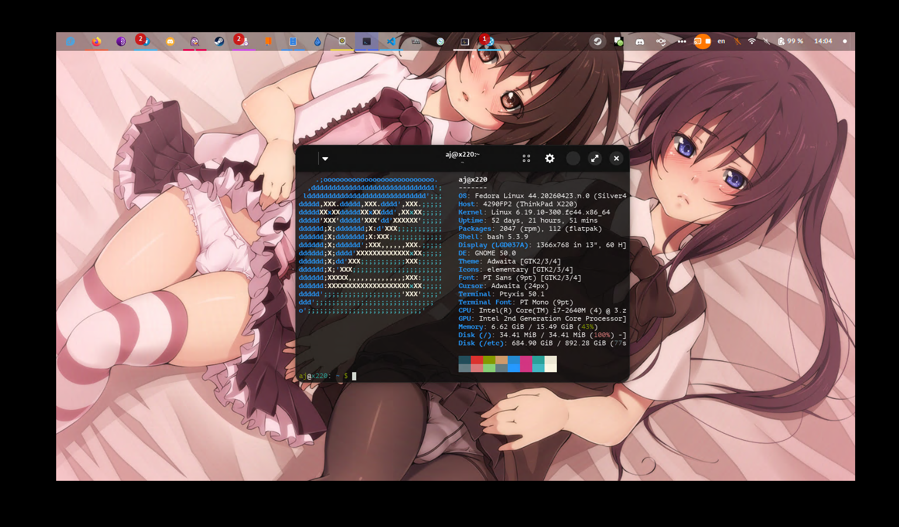Click the 'Host: 4290FP2 (ThinkPad X220)' line

pos(518,204)
